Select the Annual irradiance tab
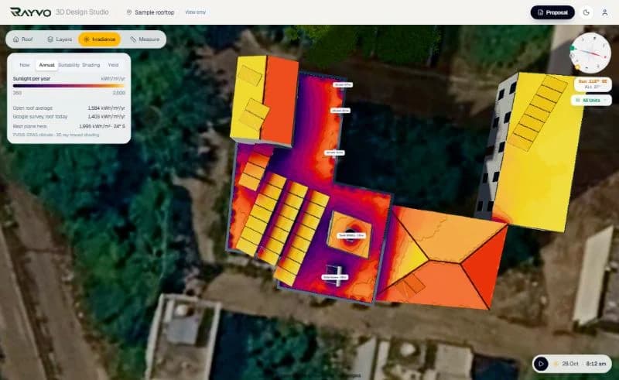Viewport: 619px width, 380px height. pyautogui.click(x=46, y=65)
